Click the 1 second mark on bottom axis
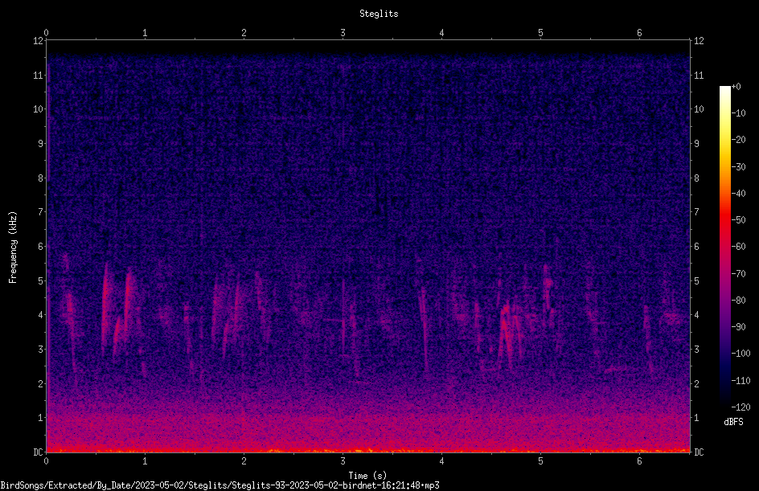Viewport: 759px width, 491px height. coord(145,461)
